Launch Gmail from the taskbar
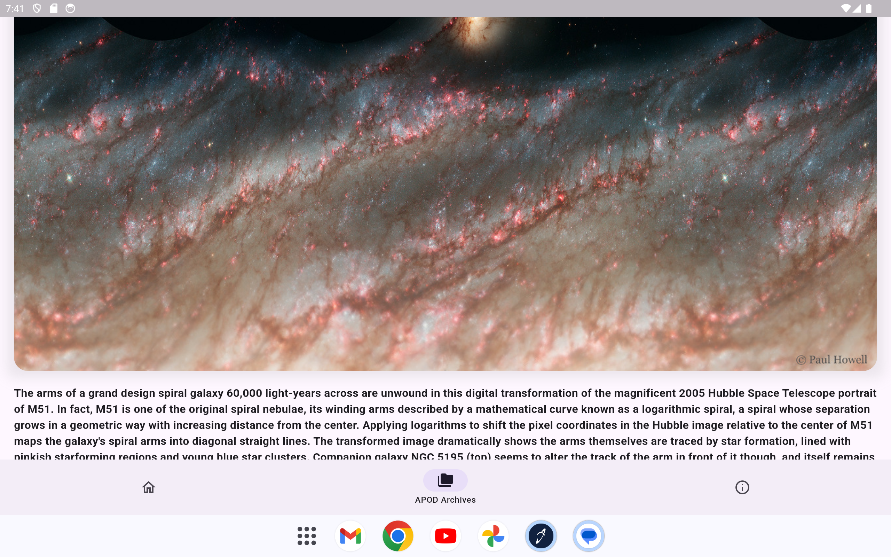Screen dimensions: 891x557 [350, 536]
